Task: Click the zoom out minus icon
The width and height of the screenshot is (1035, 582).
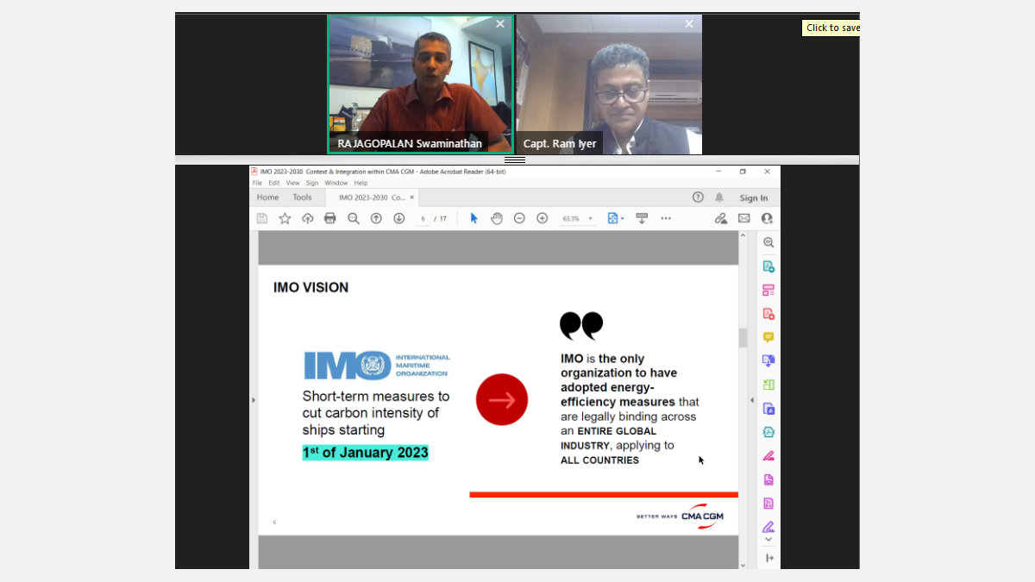Action: (x=519, y=218)
